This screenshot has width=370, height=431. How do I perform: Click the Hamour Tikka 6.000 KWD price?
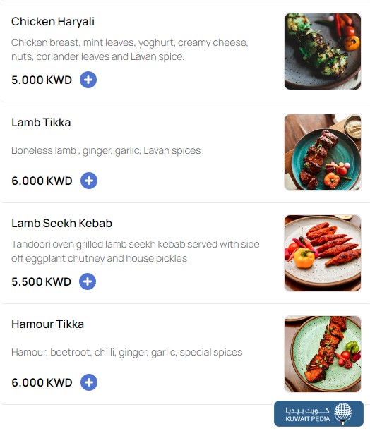[x=42, y=382]
